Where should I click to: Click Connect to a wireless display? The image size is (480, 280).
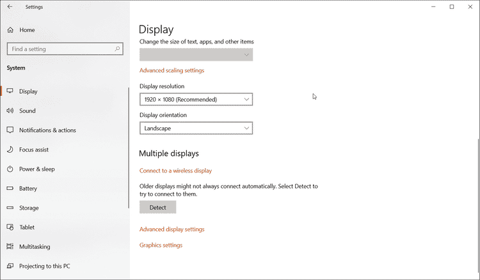click(175, 171)
